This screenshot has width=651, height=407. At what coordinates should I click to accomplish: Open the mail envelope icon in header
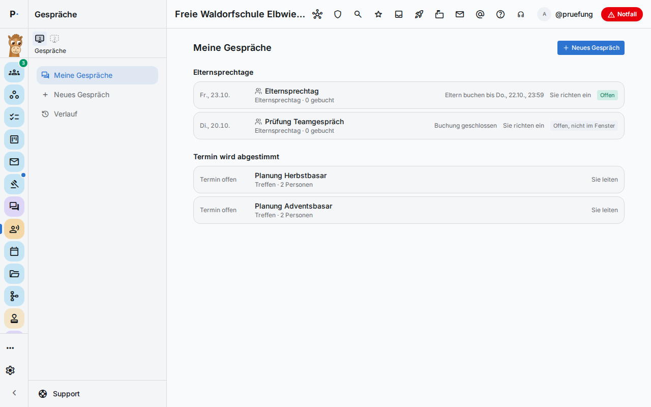click(x=460, y=14)
